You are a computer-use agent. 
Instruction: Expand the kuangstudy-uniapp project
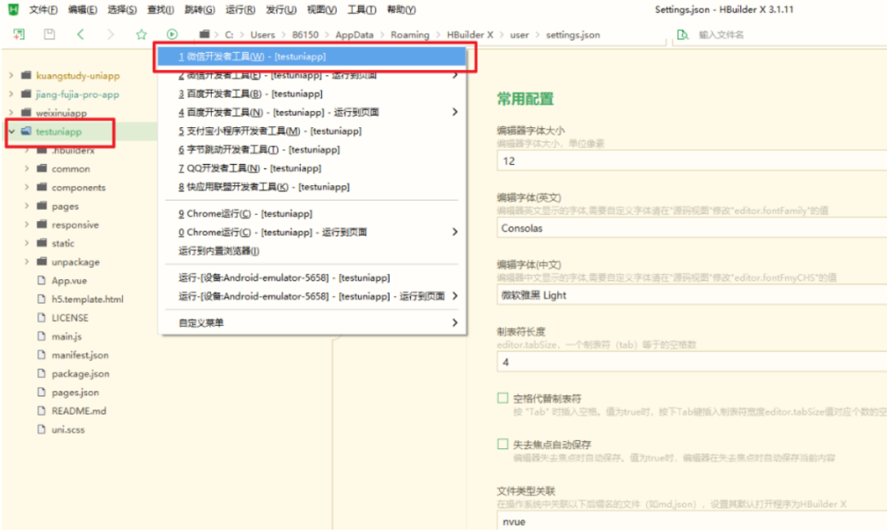pyautogui.click(x=11, y=75)
